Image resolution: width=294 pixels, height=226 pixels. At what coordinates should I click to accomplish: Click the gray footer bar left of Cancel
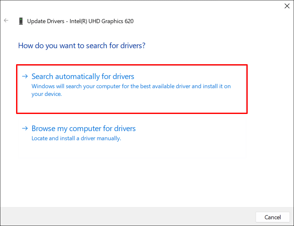[x=129, y=217]
